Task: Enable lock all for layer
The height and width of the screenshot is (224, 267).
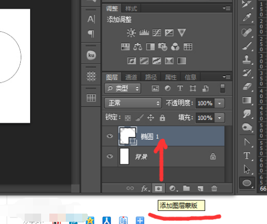Action: (162, 118)
